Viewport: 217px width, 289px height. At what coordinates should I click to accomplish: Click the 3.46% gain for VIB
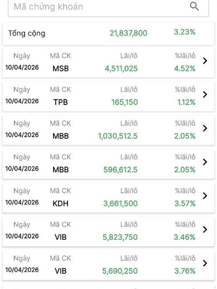(x=185, y=237)
